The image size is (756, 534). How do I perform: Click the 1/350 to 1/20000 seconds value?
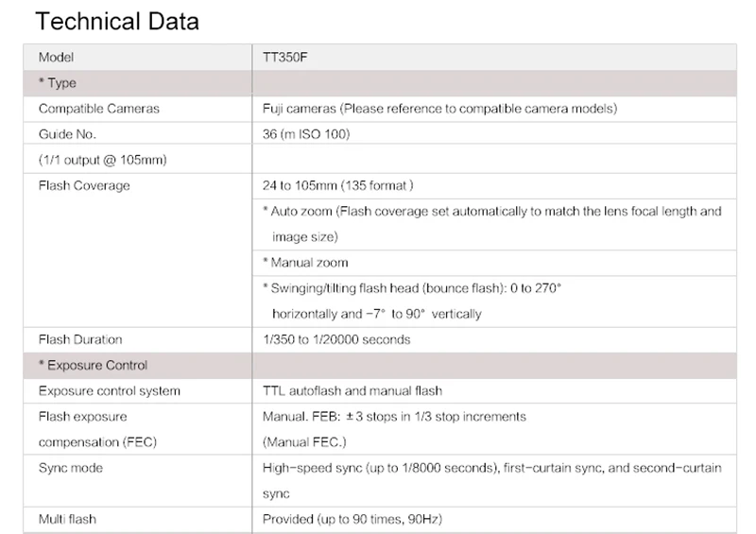(336, 339)
